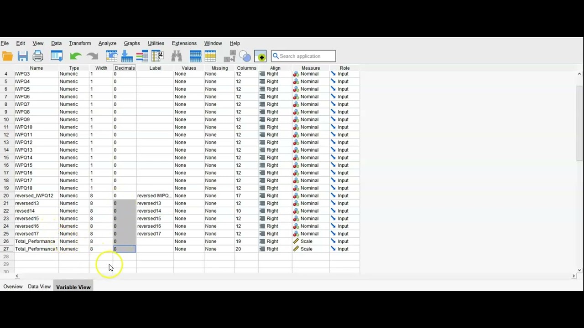This screenshot has width=584, height=328.
Task: Click the Columns value 19 cell
Action: [x=246, y=241]
